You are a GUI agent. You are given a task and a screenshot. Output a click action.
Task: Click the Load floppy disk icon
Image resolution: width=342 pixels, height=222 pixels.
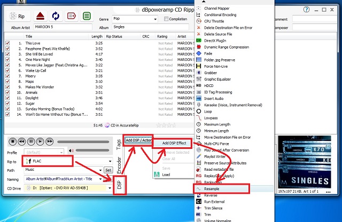157,175
